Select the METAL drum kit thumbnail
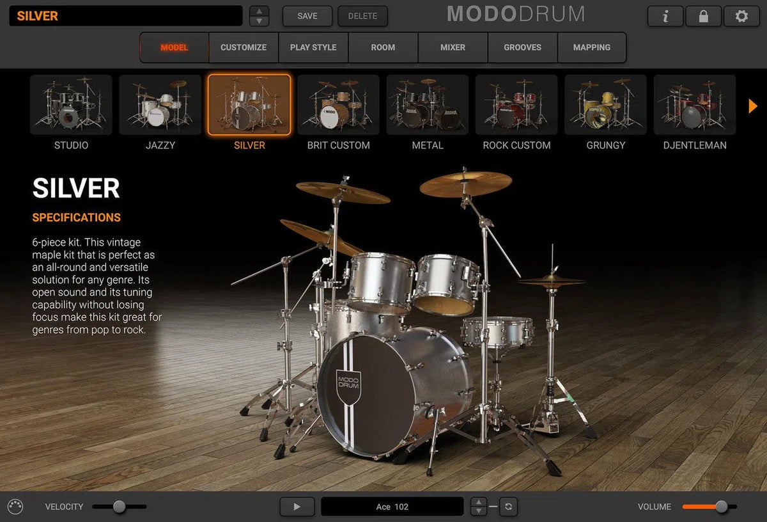Screen dimensions: 767x522 pyautogui.click(x=427, y=105)
